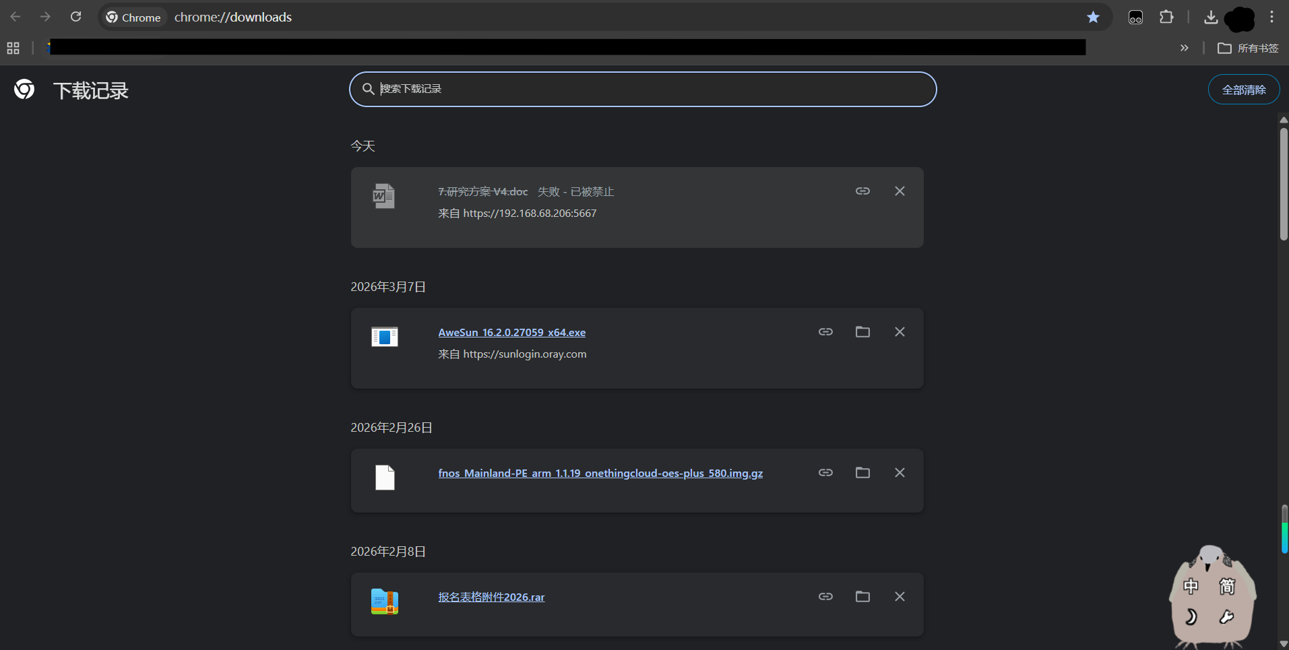
Task: Copy link of the failed doc download
Action: tap(862, 191)
